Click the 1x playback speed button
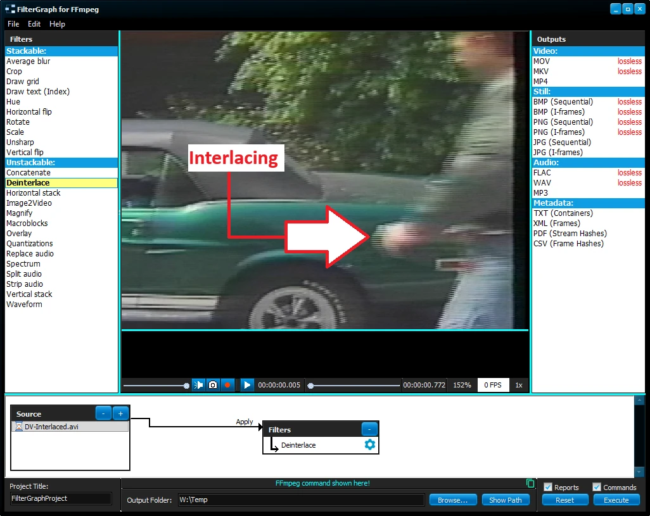650x516 pixels. click(x=519, y=385)
